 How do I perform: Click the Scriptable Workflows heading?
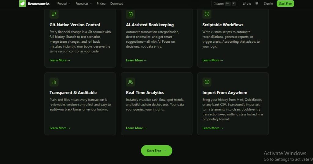tap(223, 25)
